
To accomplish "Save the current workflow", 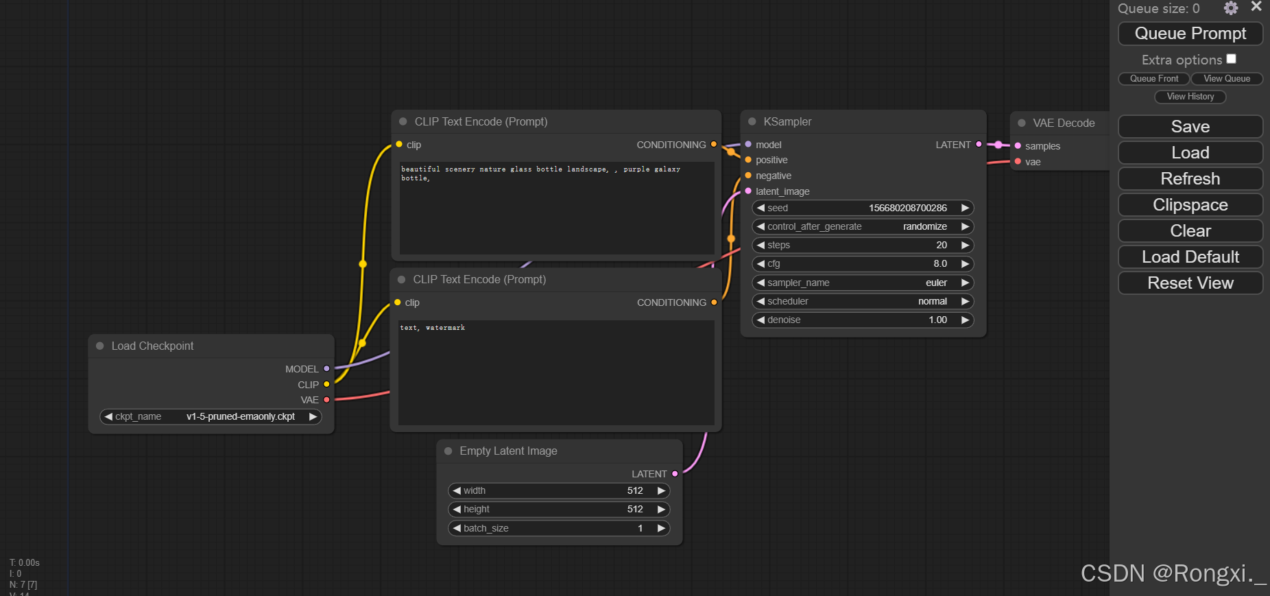I will click(1190, 127).
